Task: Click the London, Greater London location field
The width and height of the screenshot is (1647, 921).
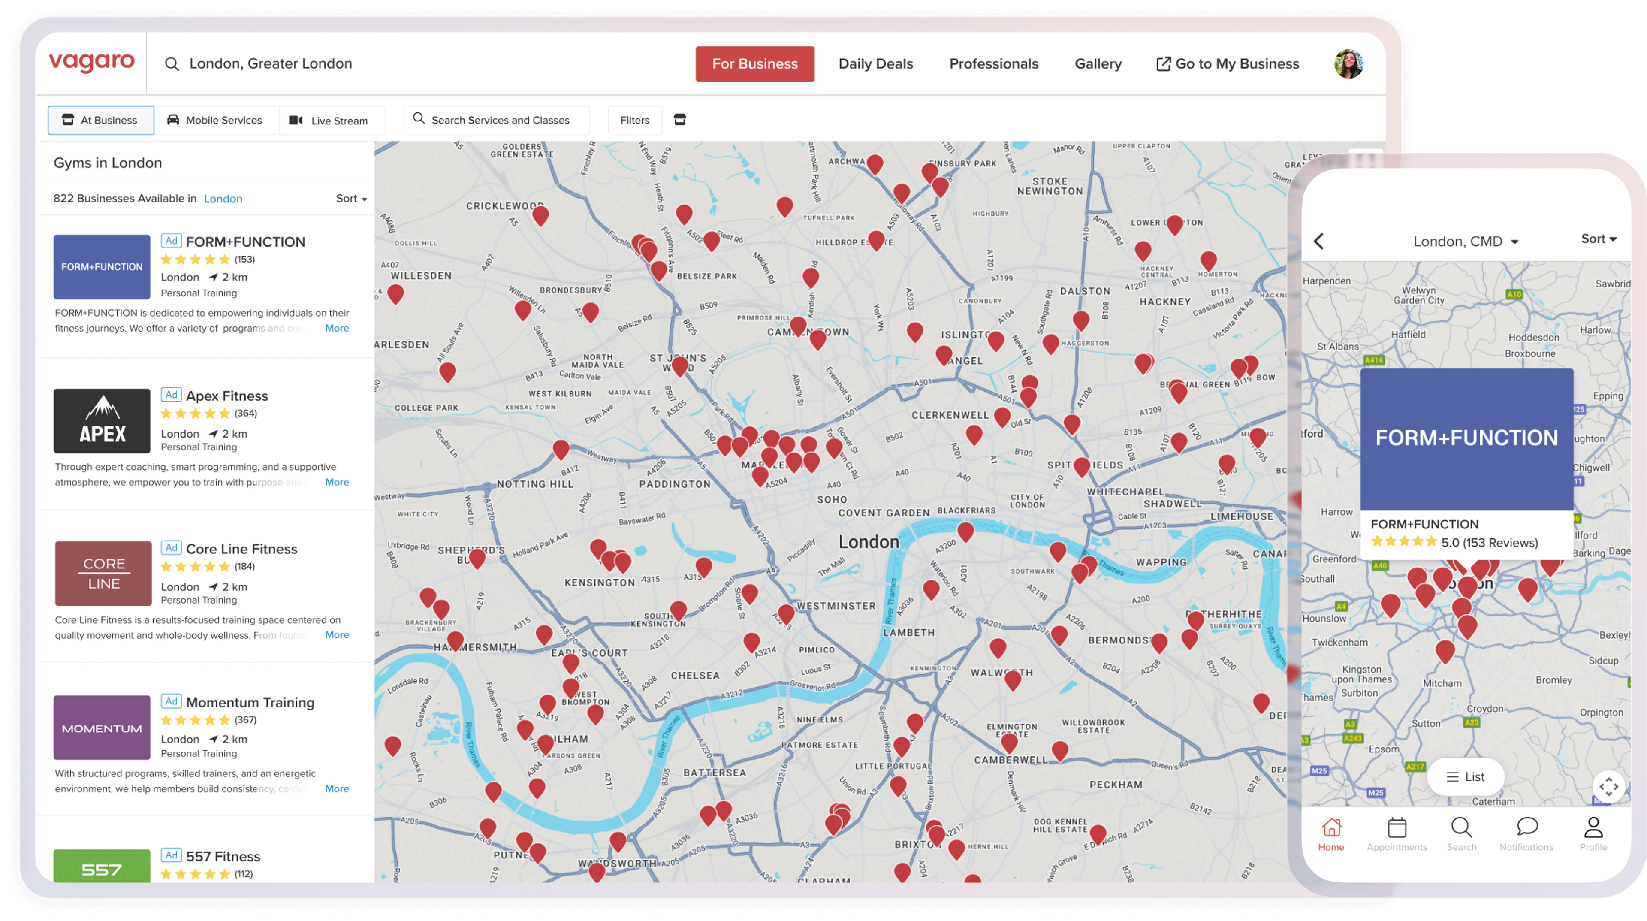Action: pyautogui.click(x=271, y=64)
